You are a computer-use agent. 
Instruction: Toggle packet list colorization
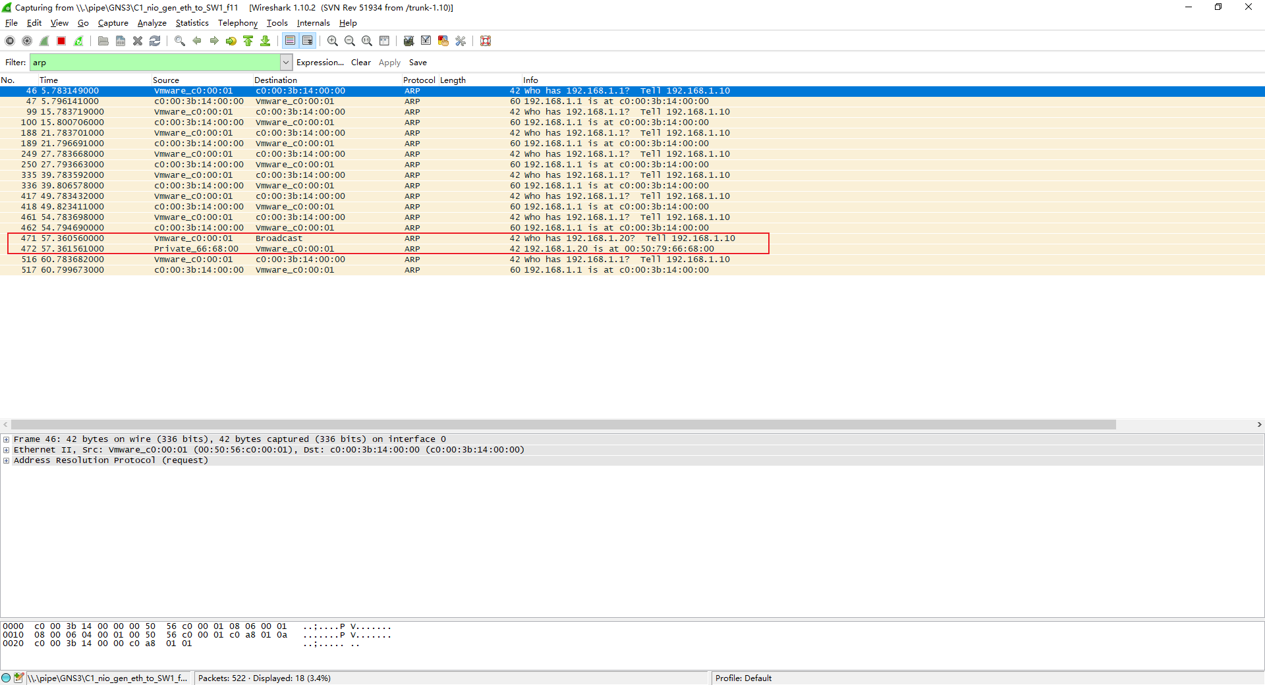tap(290, 41)
